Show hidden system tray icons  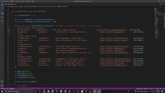149,91
